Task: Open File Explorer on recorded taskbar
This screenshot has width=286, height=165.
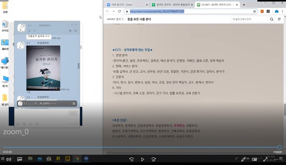Action: (30, 159)
